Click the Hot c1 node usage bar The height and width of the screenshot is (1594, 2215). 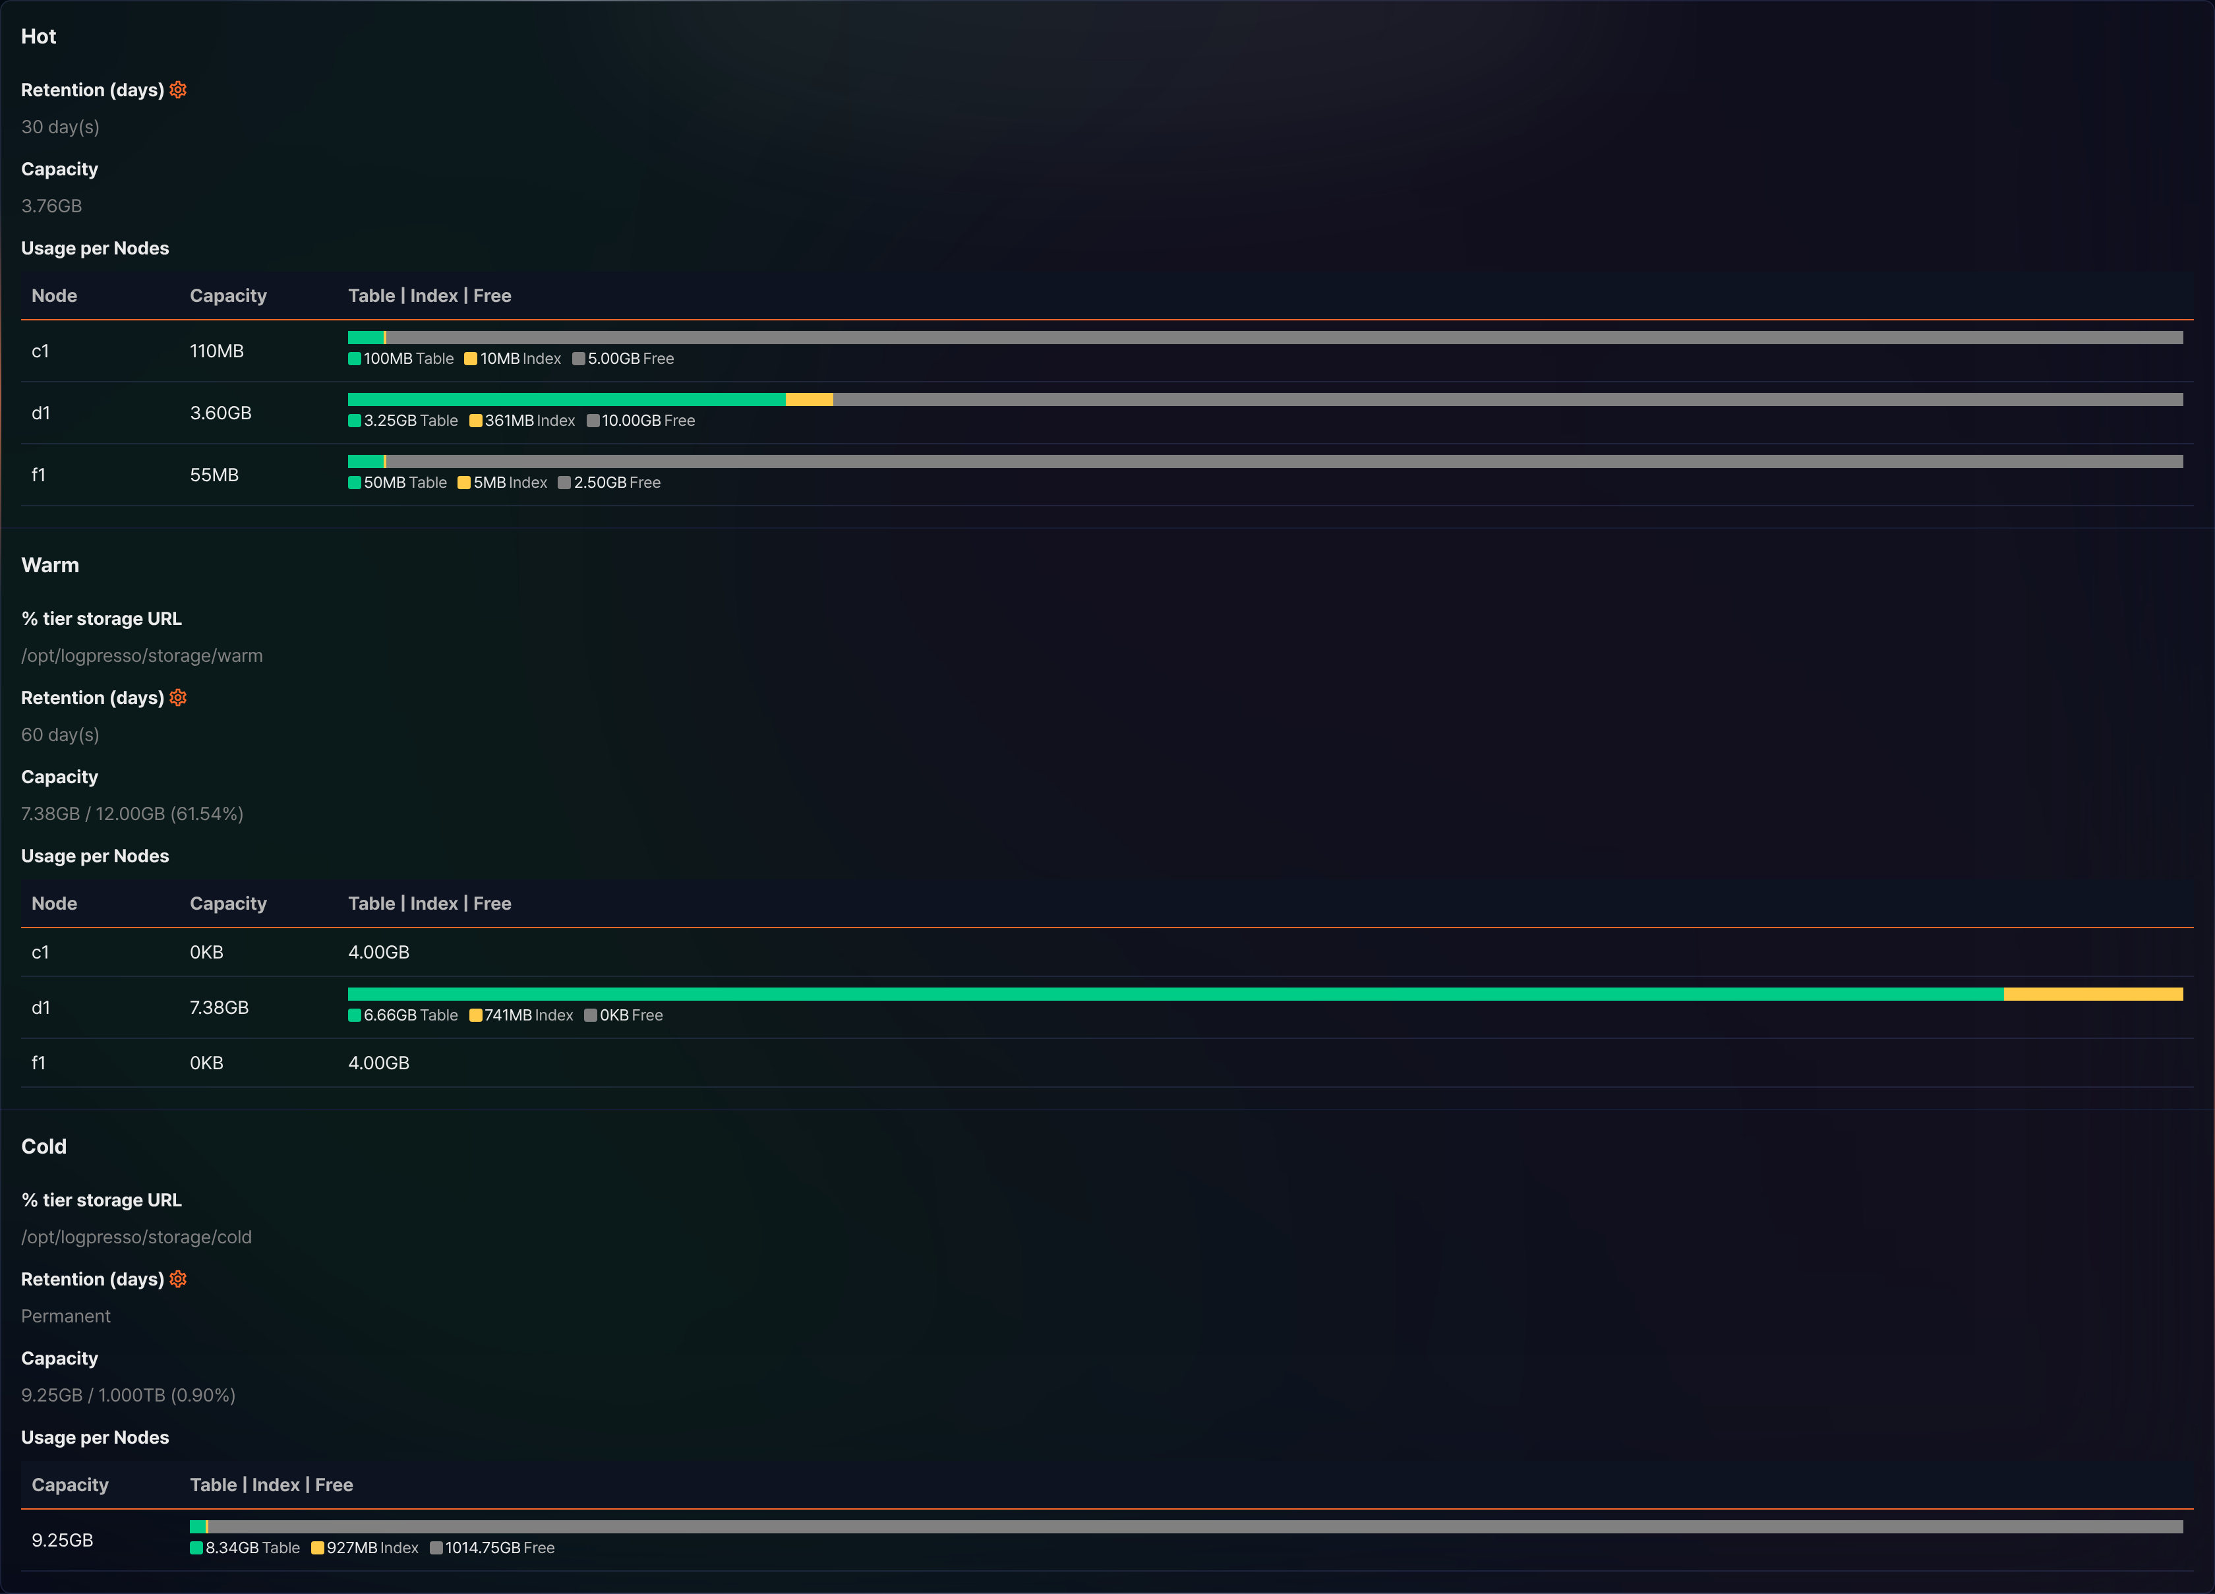pyautogui.click(x=1265, y=337)
